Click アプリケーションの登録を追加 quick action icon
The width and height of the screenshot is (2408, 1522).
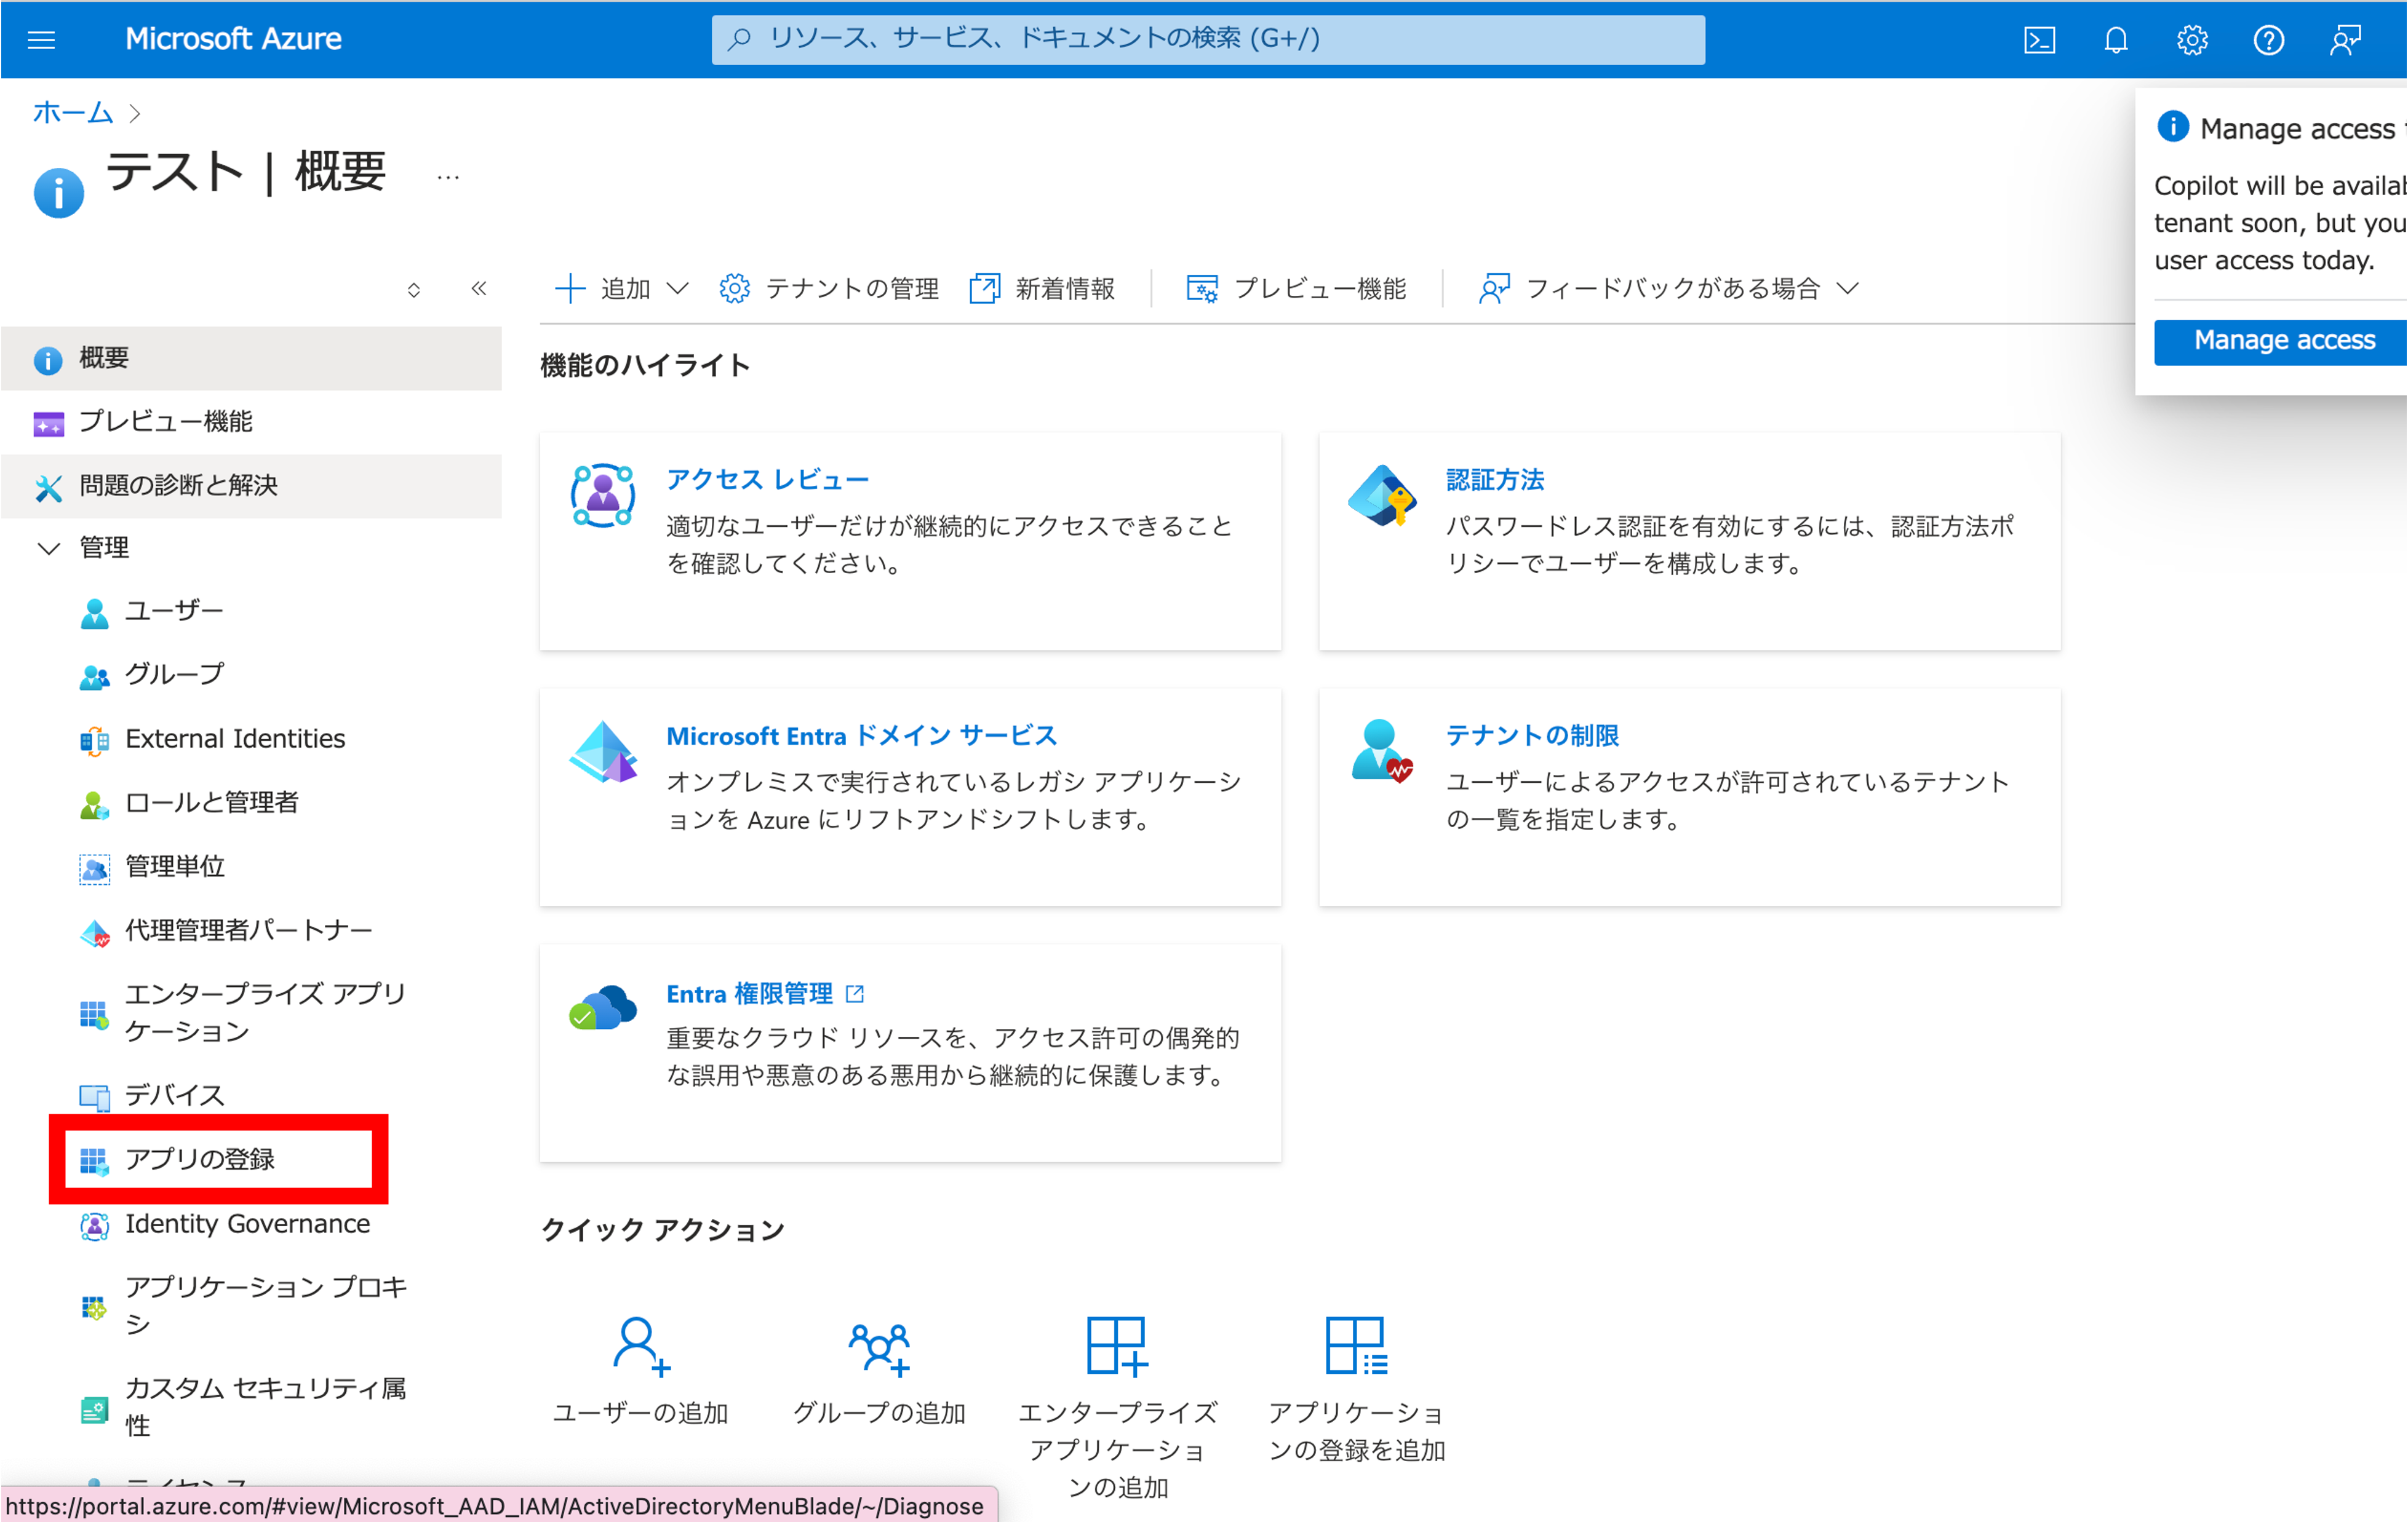pyautogui.click(x=1355, y=1345)
